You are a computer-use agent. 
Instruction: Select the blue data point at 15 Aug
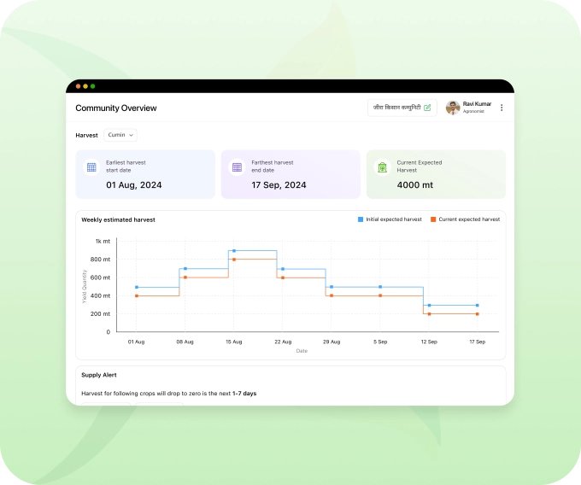coord(234,251)
